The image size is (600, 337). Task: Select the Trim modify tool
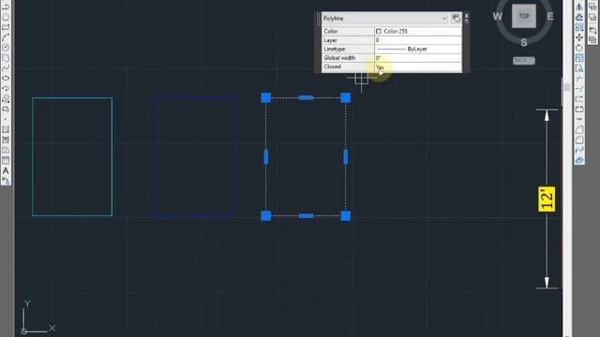[579, 79]
